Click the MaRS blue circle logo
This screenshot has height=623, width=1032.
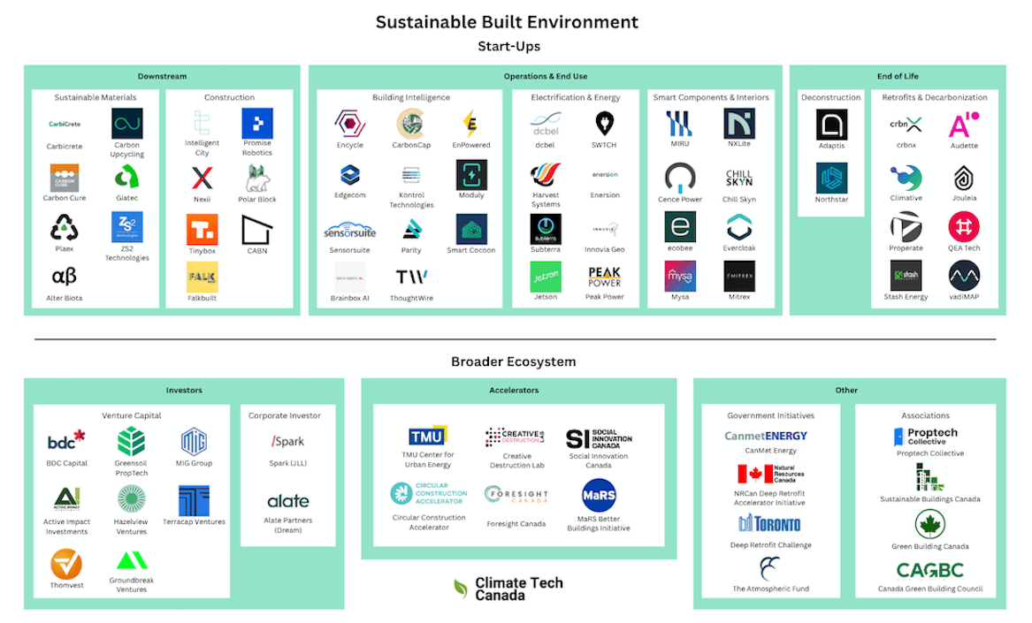pyautogui.click(x=599, y=496)
